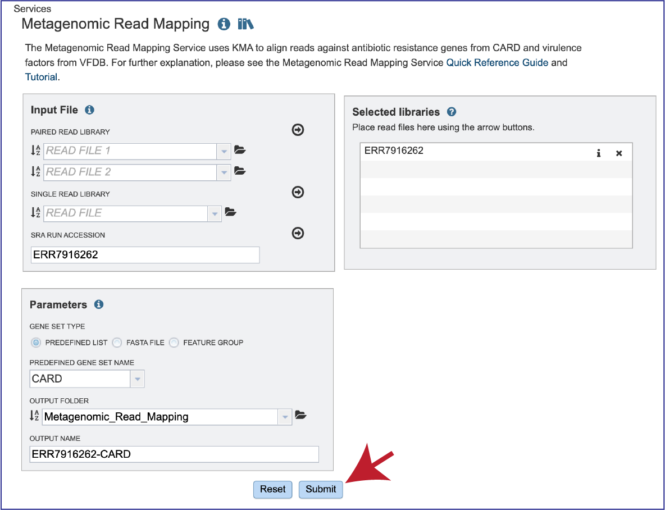This screenshot has height=510, width=665.
Task: Focus the Output Name text field
Action: click(x=174, y=454)
